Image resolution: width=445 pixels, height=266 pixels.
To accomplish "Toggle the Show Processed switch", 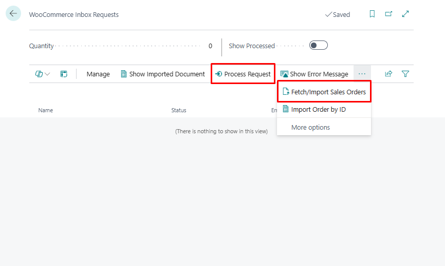I will (x=319, y=45).
